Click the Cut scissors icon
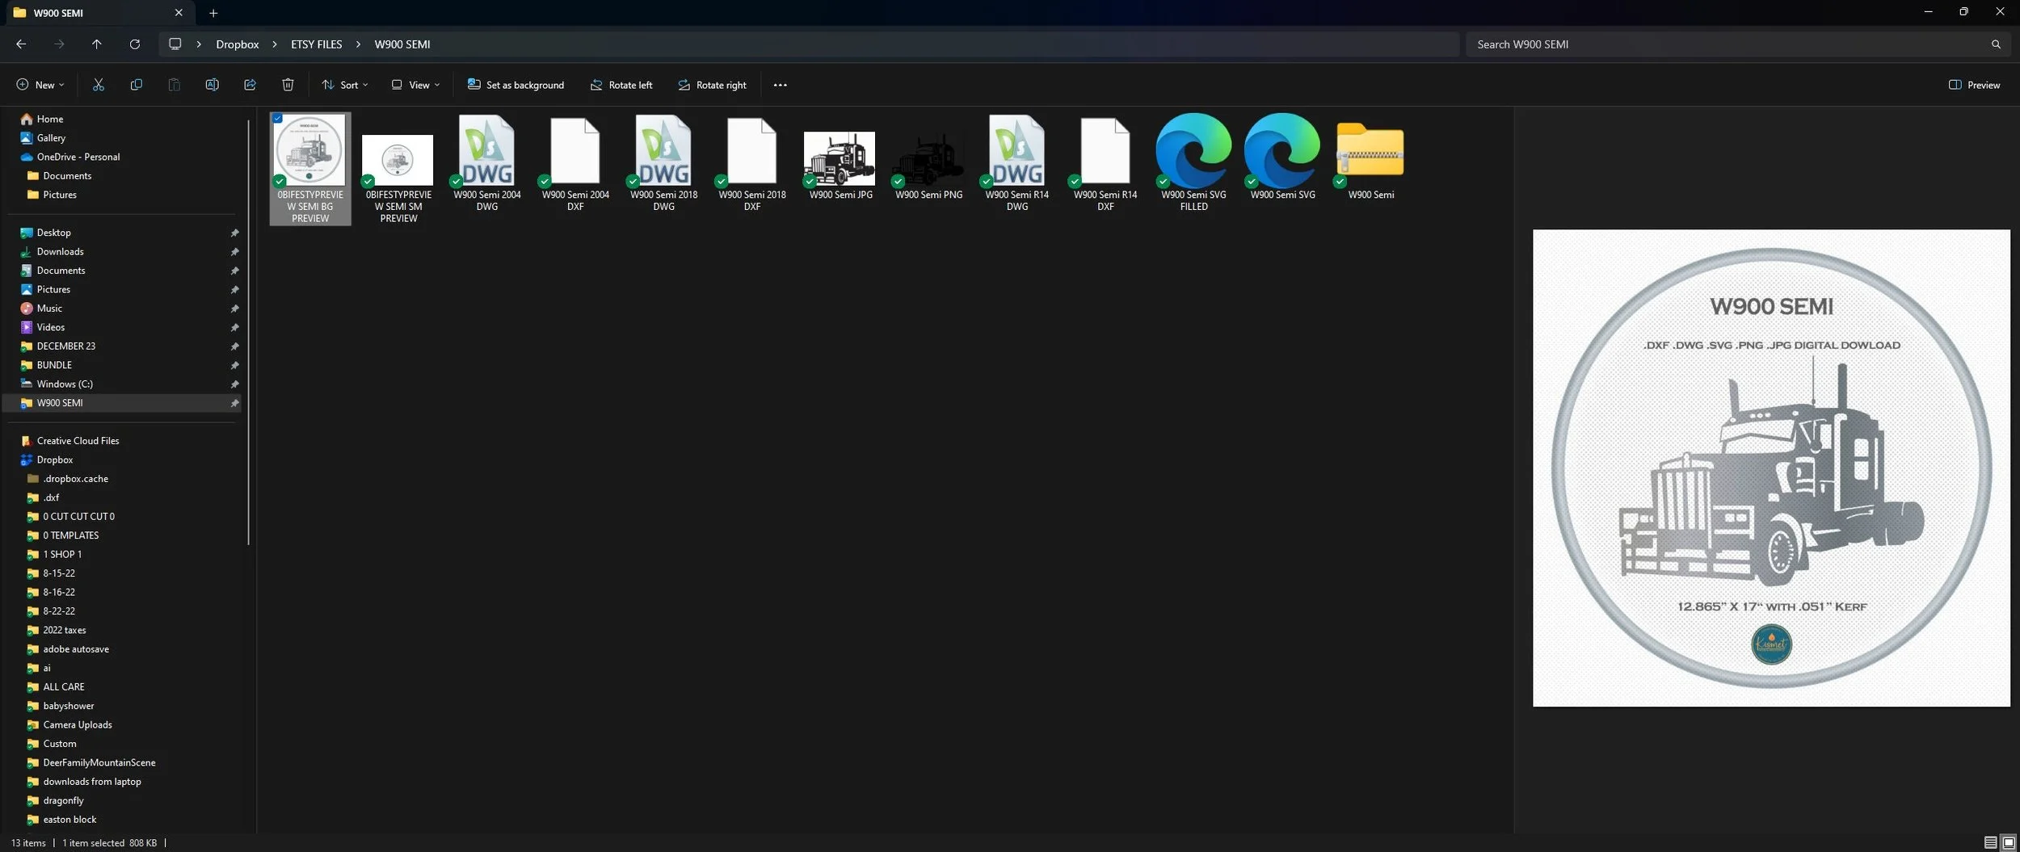The width and height of the screenshot is (2020, 852). 99,85
